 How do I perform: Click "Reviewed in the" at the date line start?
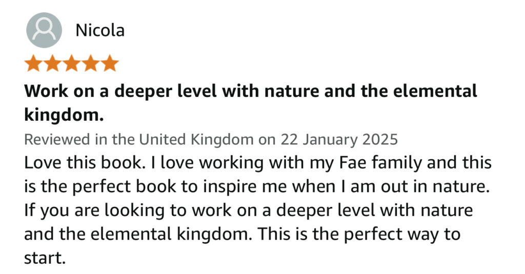click(79, 139)
